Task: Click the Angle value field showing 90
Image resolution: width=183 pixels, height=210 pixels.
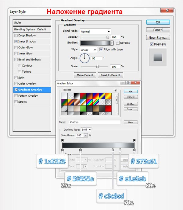Action: [x=96, y=58]
